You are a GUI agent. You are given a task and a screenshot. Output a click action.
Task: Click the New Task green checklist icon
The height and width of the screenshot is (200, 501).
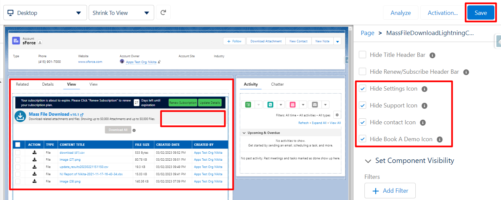pos(248,104)
